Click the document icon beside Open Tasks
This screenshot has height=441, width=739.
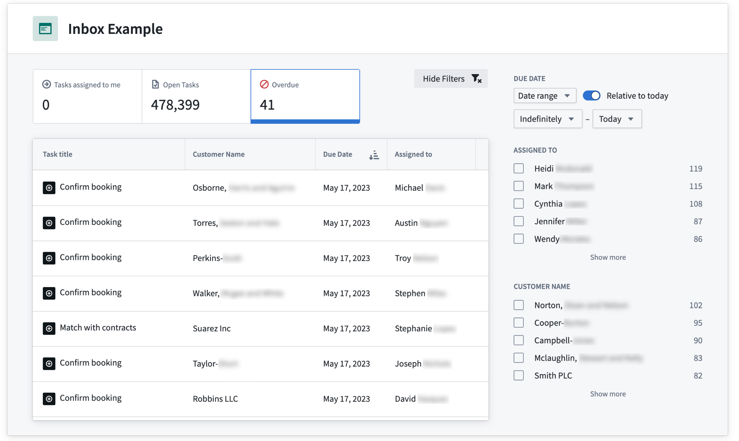(155, 84)
